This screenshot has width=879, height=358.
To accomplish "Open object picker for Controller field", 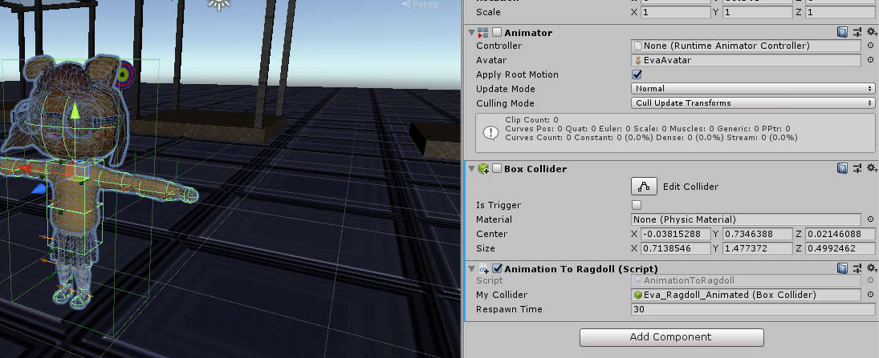I will tap(871, 46).
